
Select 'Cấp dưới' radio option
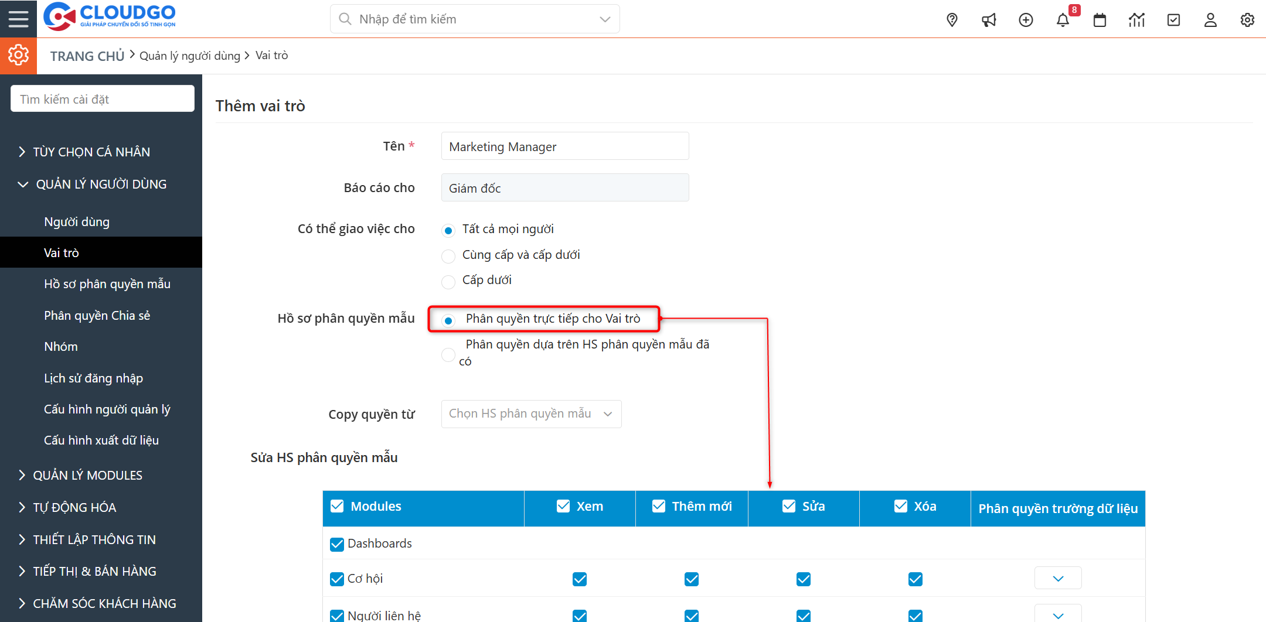pos(448,282)
